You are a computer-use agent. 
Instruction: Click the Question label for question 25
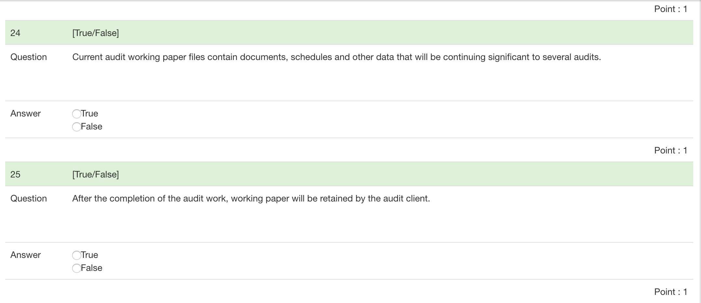coord(29,198)
